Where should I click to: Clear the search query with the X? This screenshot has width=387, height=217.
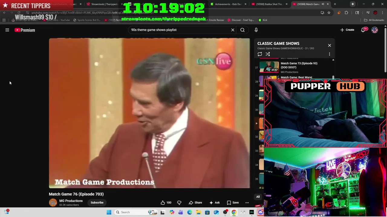(233, 30)
